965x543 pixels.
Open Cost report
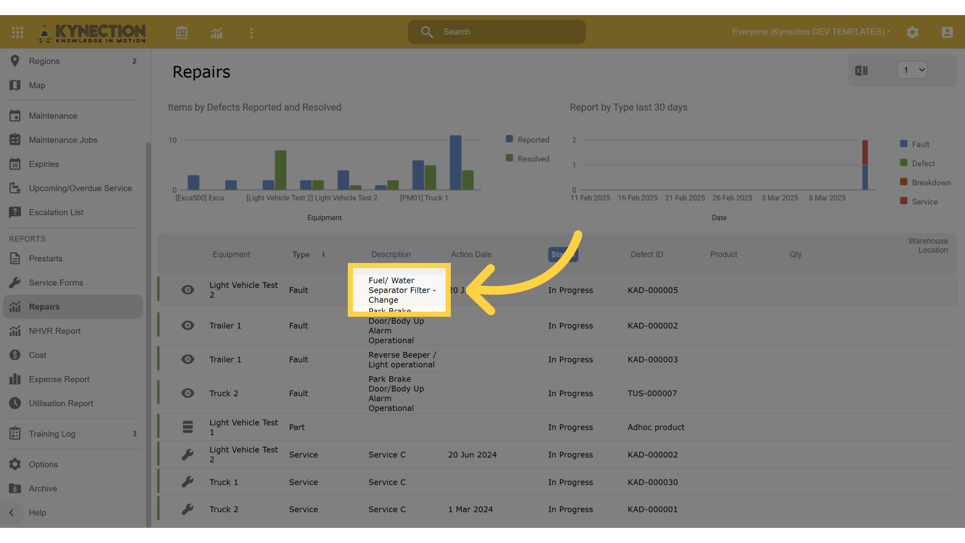(73, 355)
